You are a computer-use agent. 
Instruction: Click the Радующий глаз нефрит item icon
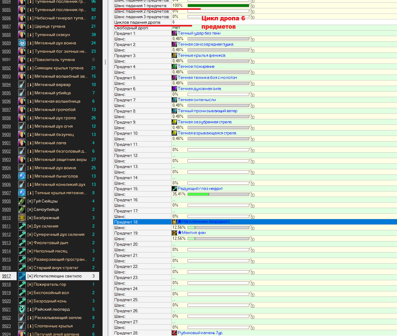point(174,189)
